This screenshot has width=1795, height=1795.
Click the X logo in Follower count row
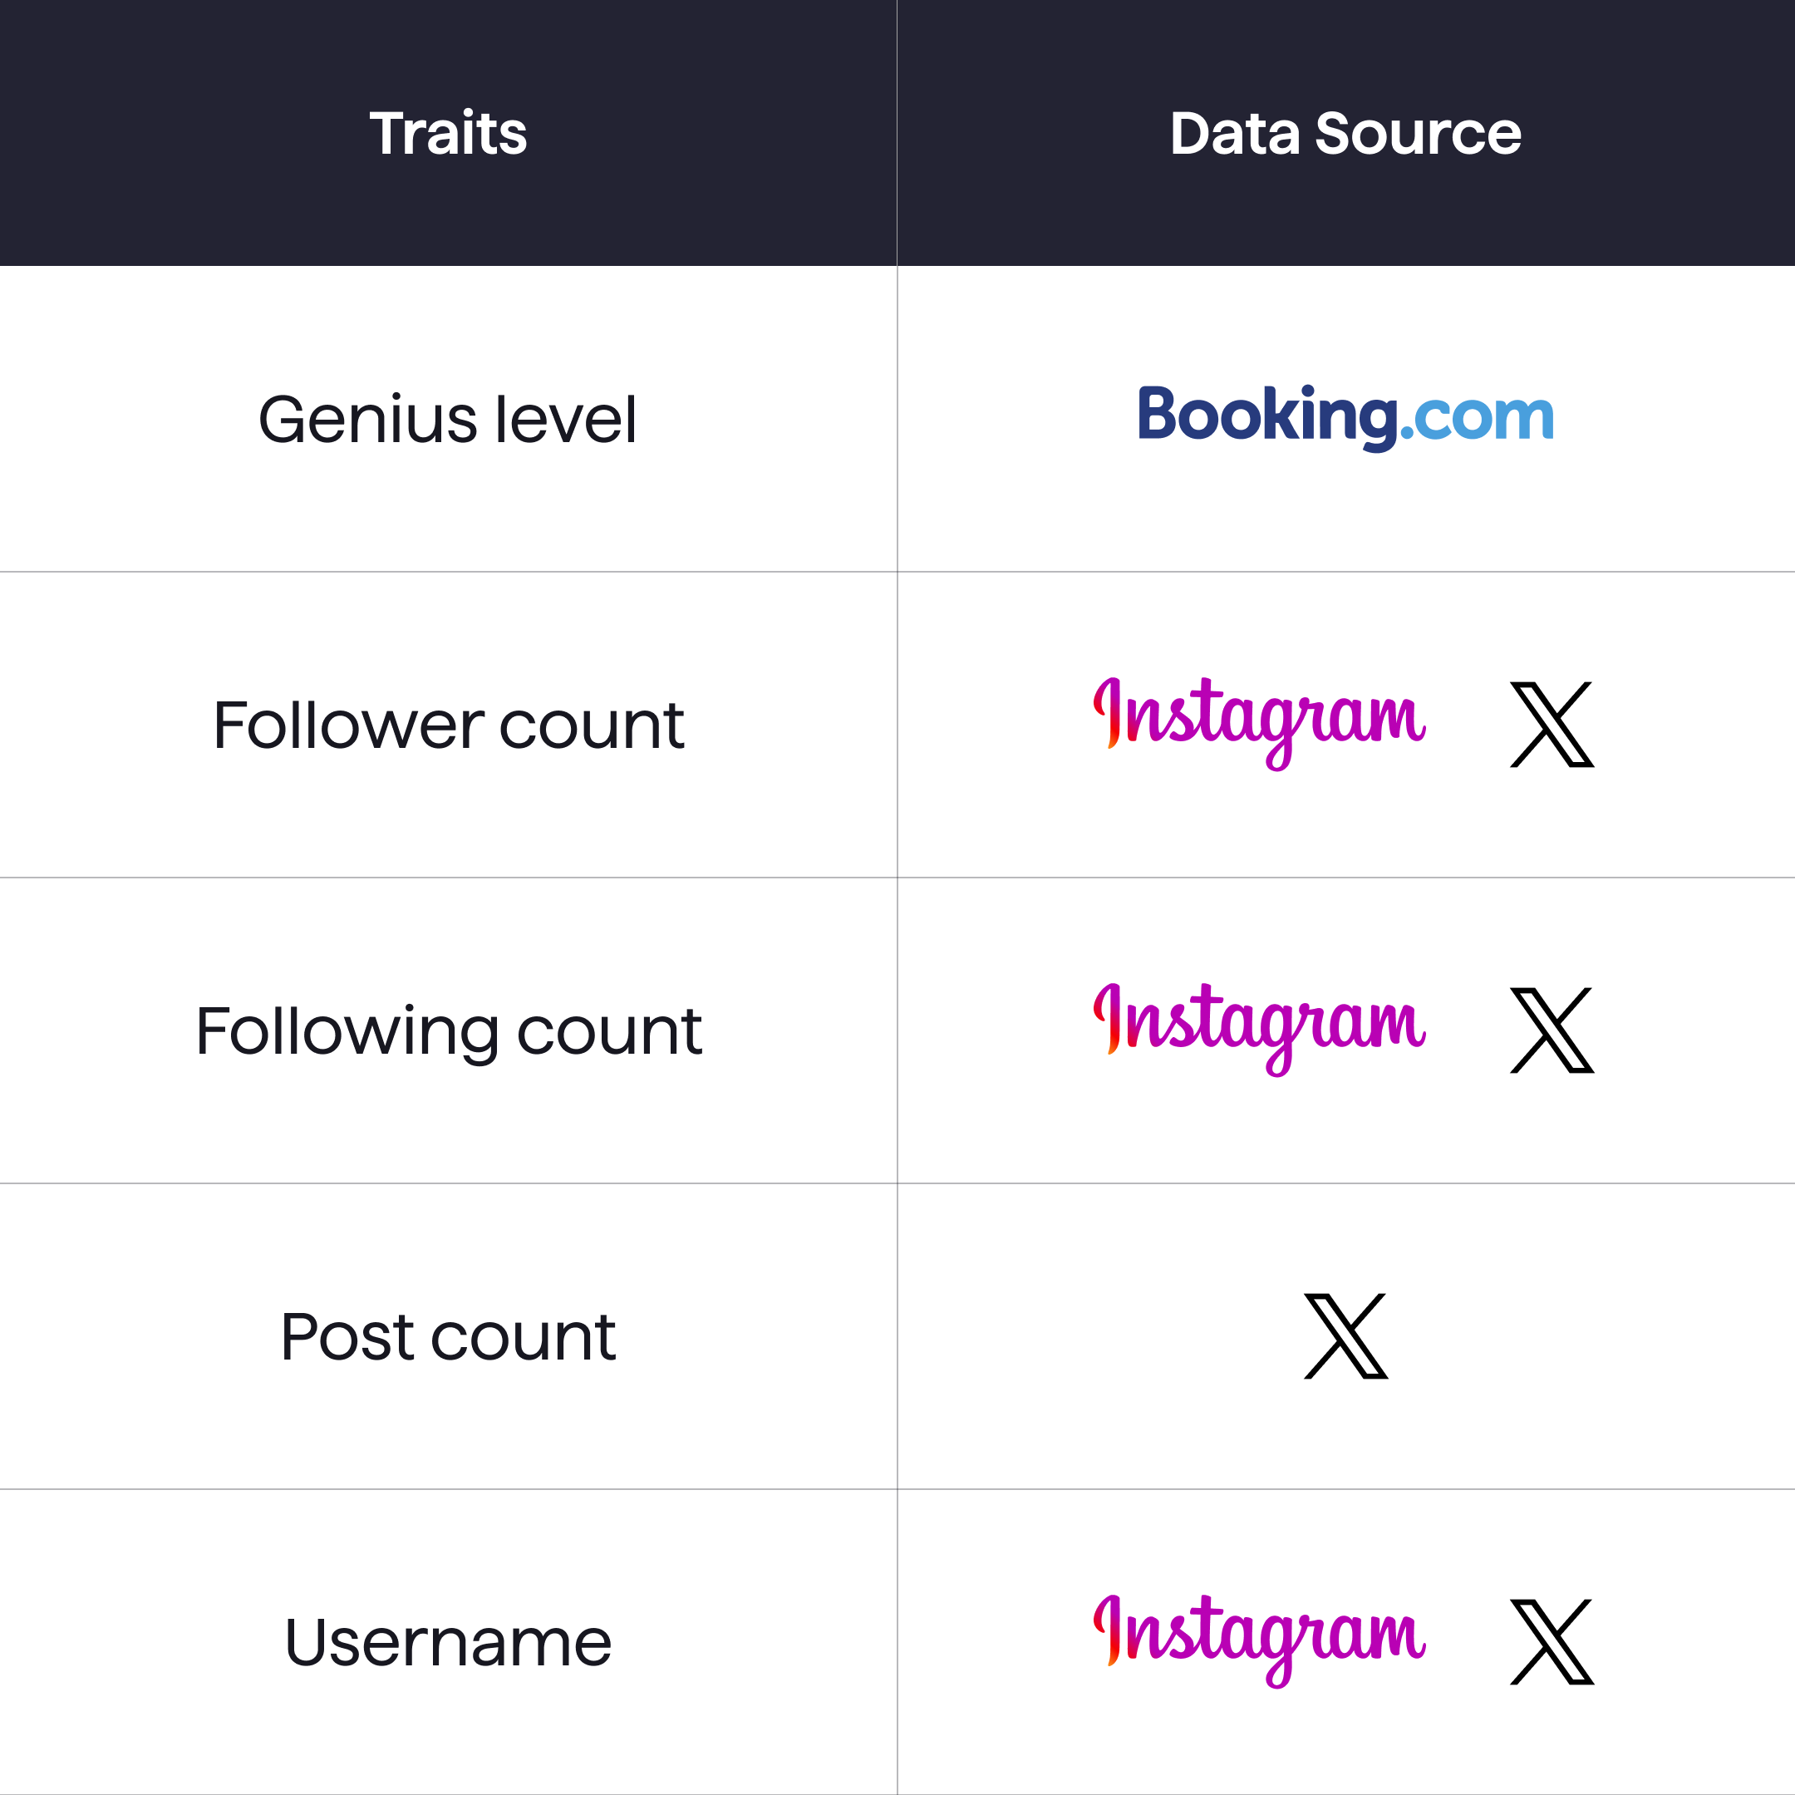[x=1552, y=725]
